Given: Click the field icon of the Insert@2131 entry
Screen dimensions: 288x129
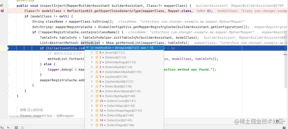Looking at the screenshot, I should [97, 53].
